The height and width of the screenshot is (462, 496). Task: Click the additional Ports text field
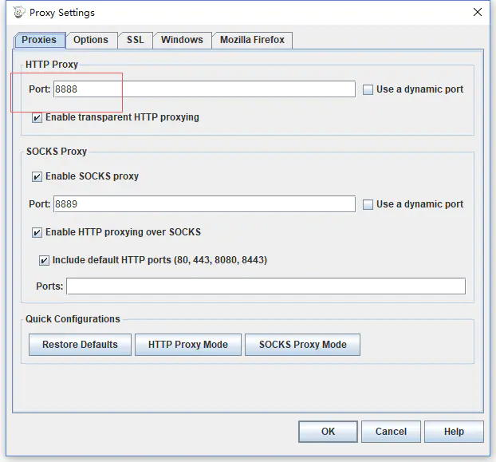pos(266,286)
